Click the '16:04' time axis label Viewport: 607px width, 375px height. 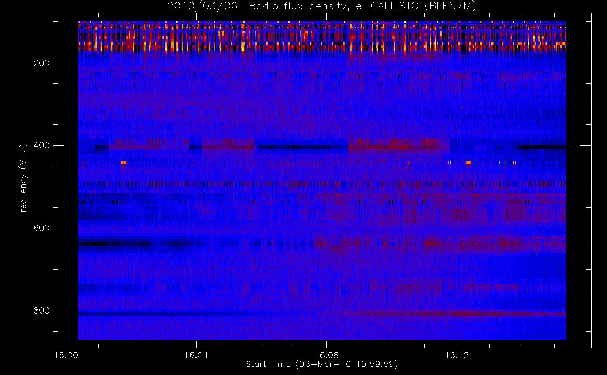196,355
